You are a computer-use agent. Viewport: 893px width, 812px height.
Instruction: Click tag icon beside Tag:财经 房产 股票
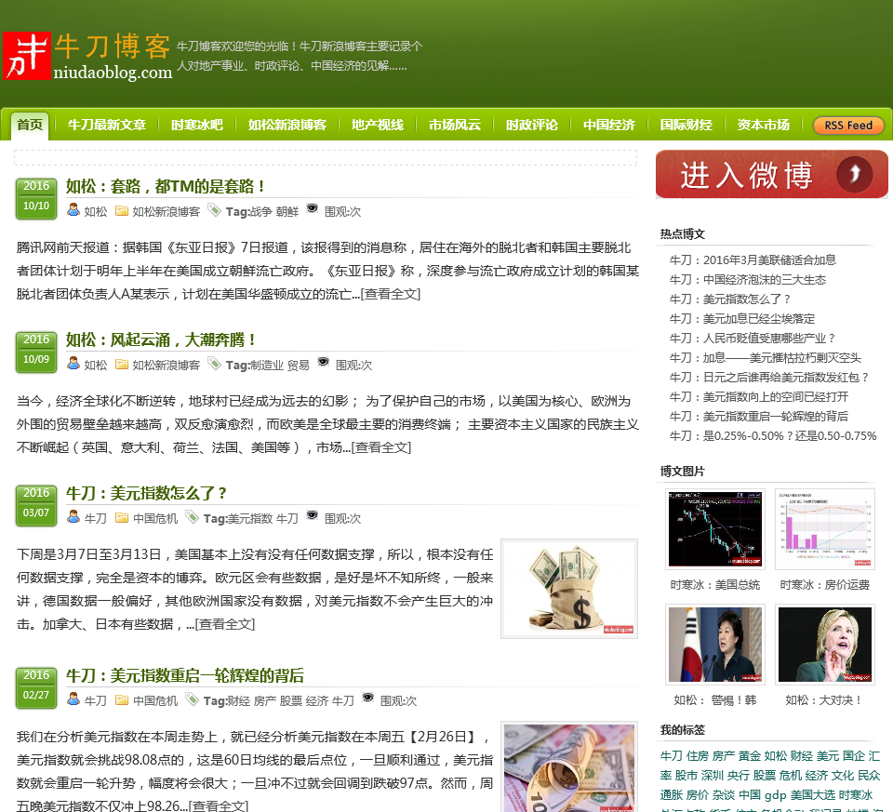click(x=192, y=699)
